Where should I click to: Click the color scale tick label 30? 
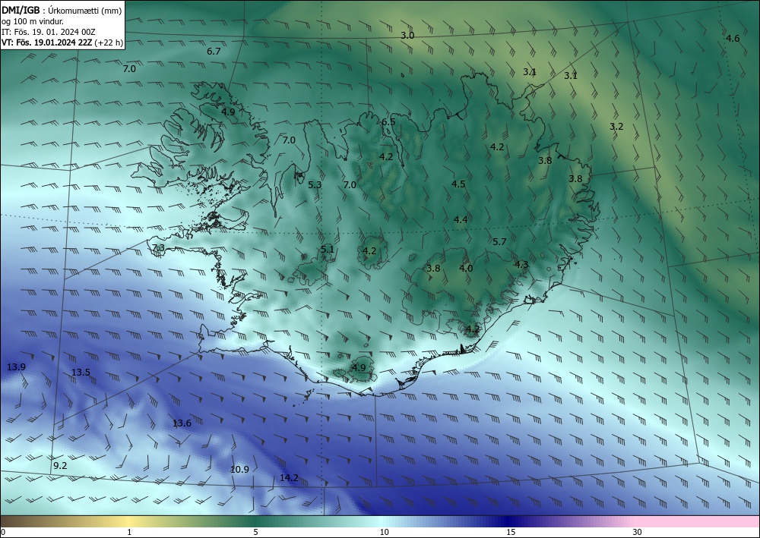[637, 533]
